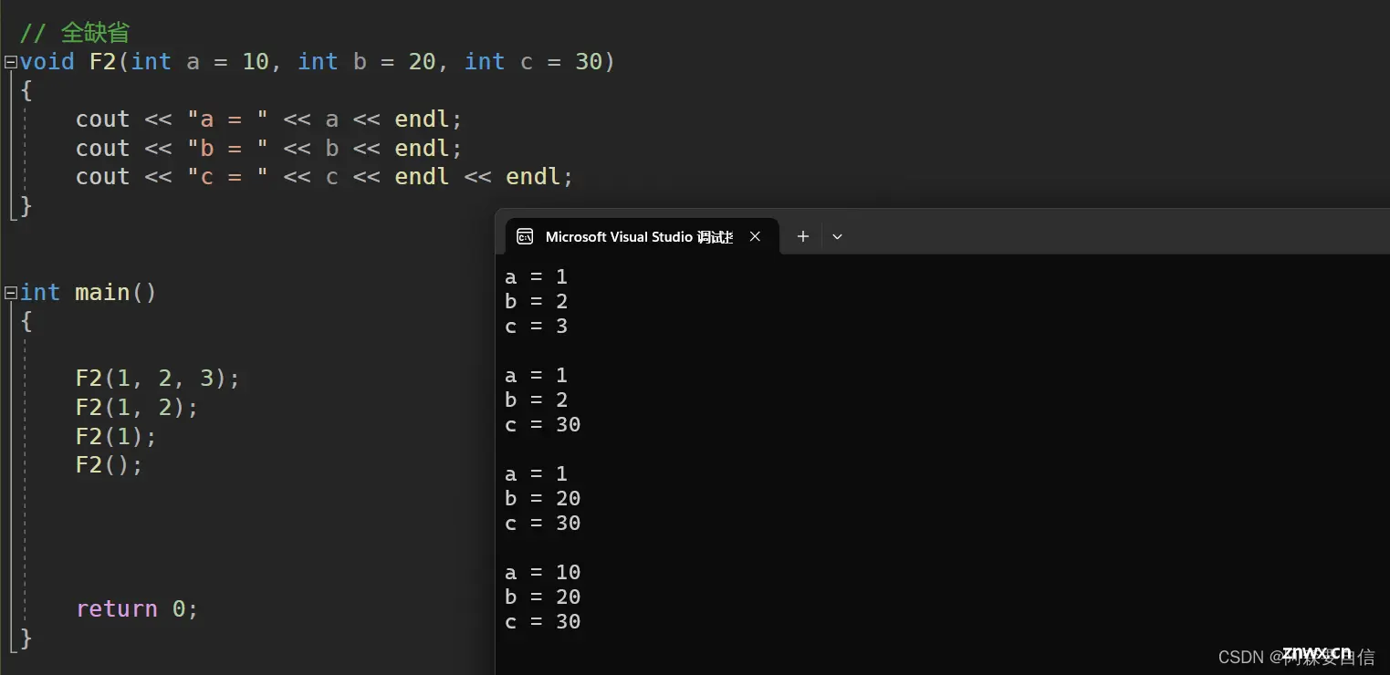
Task: Click the return 0; statement
Action: [137, 608]
